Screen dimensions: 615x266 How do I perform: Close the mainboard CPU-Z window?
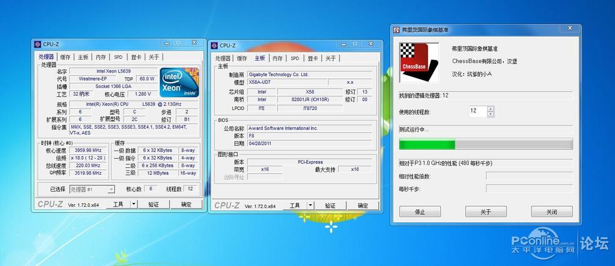tap(371, 44)
